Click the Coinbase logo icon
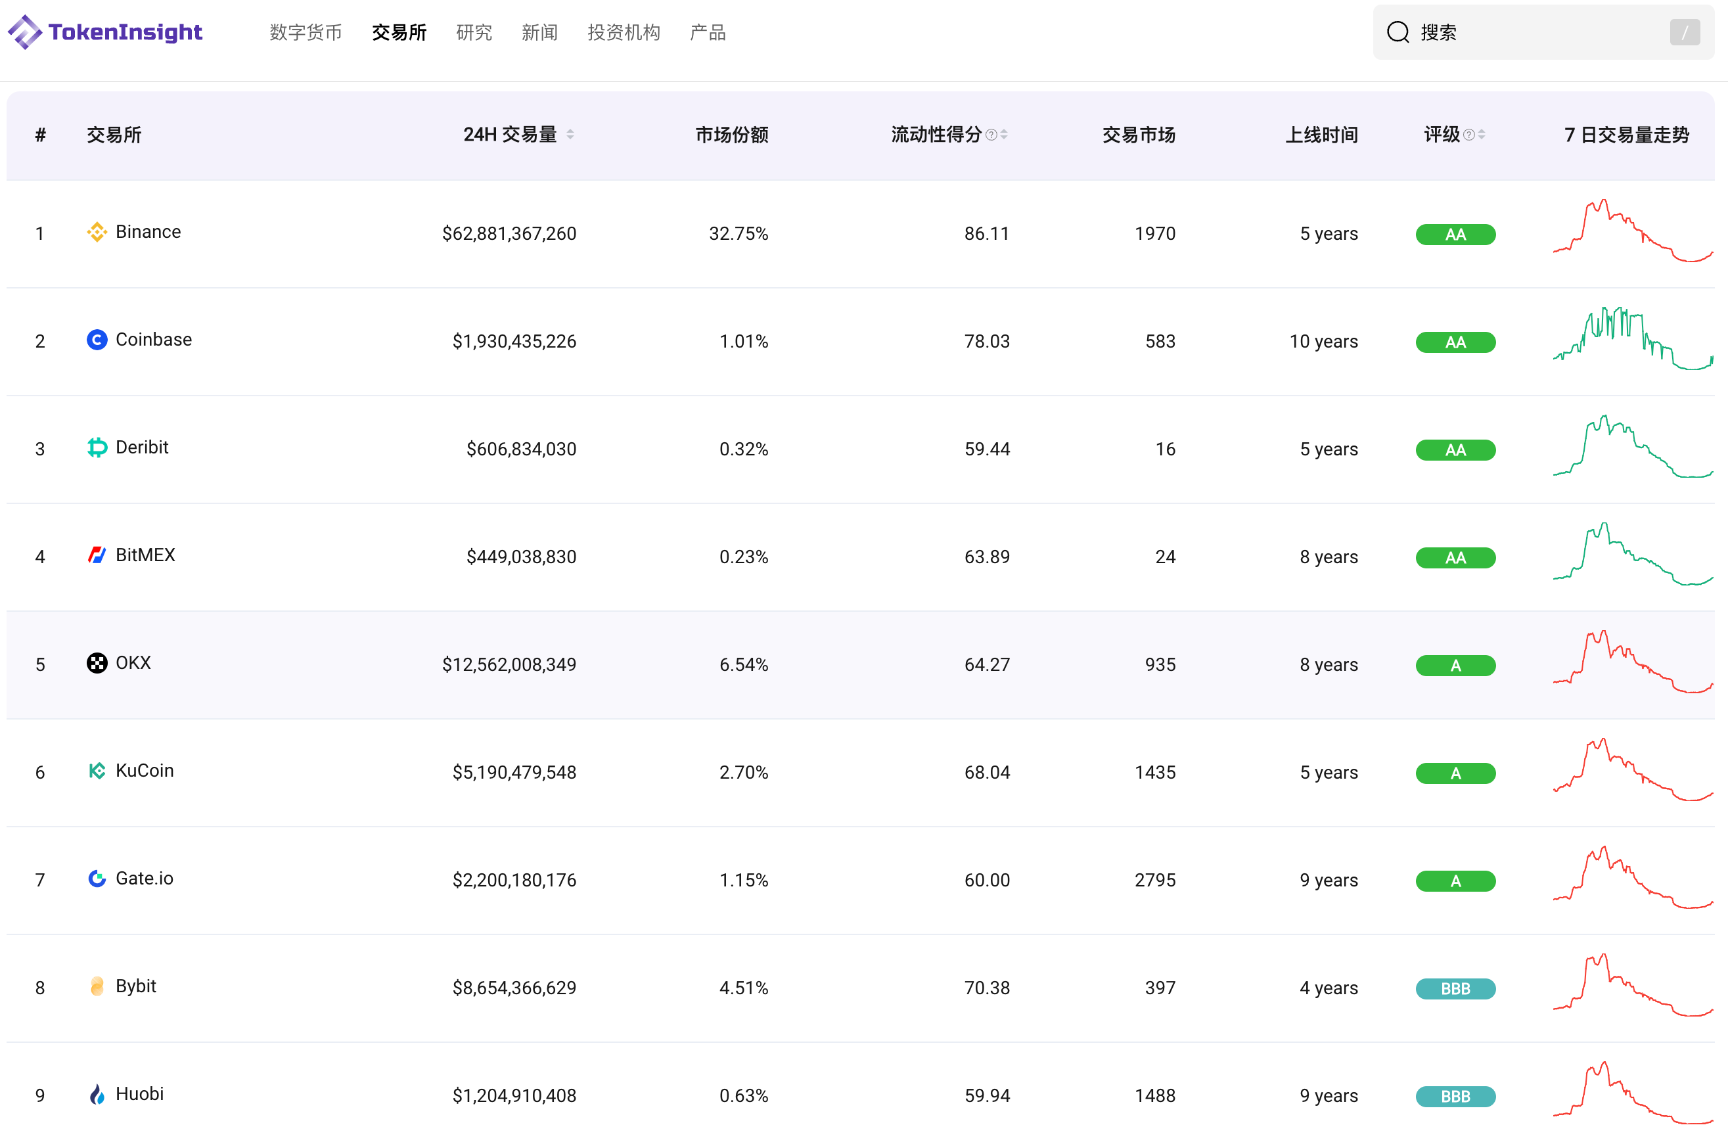 coord(97,340)
